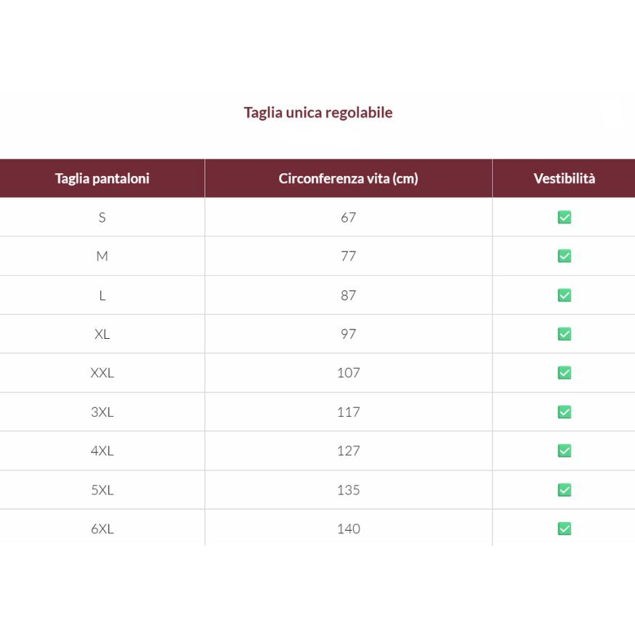This screenshot has width=635, height=637.
Task: Click the Vestibilità column header
Action: 564,178
